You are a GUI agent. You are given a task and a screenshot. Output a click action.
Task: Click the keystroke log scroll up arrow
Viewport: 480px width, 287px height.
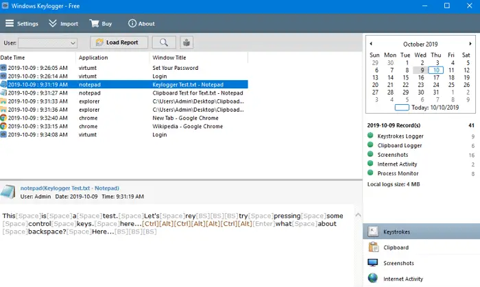click(x=358, y=215)
